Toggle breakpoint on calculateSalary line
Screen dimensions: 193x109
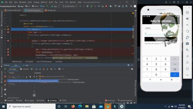[8, 55]
